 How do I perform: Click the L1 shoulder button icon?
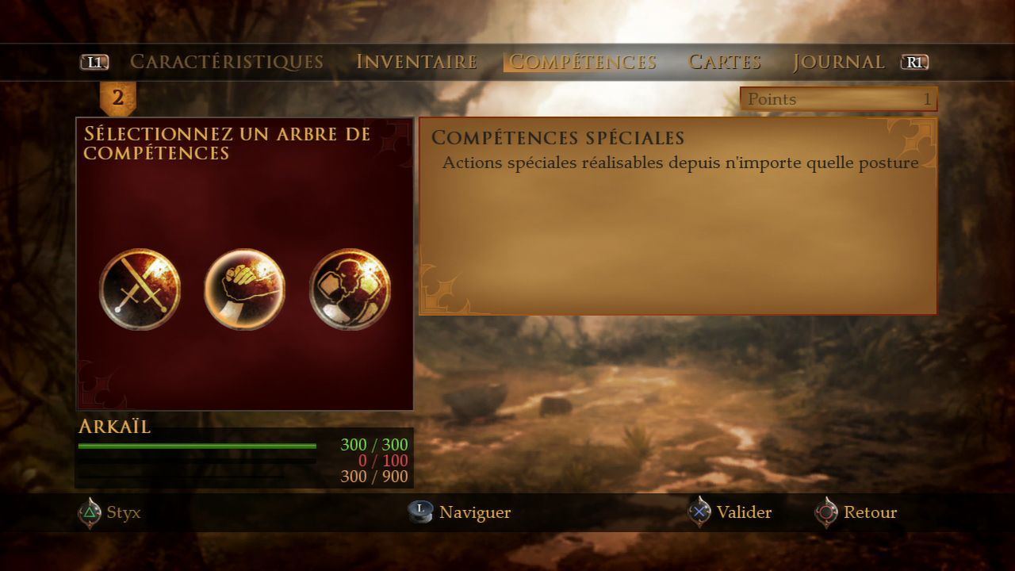[x=94, y=62]
